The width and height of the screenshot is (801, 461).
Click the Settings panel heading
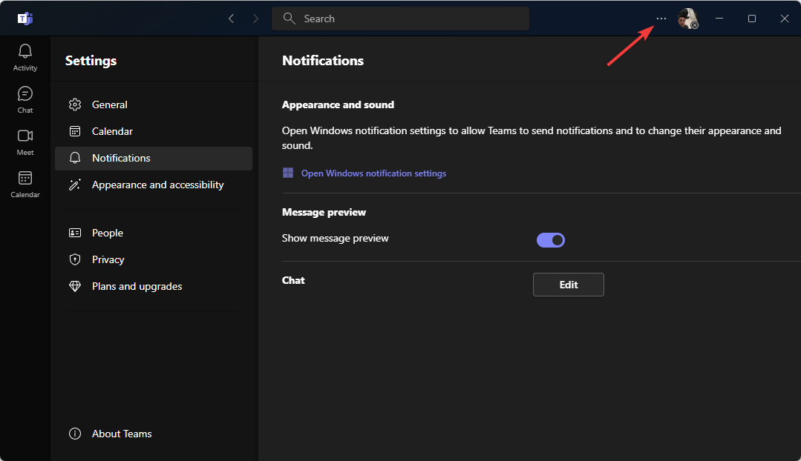[x=91, y=60]
